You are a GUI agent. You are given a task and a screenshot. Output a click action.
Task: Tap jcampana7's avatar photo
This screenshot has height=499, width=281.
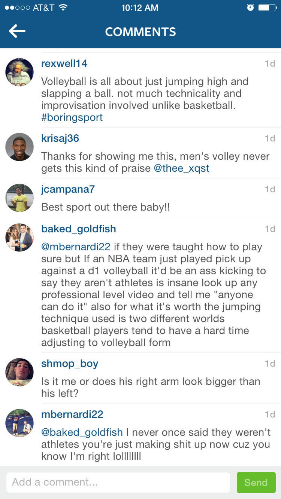(19, 198)
